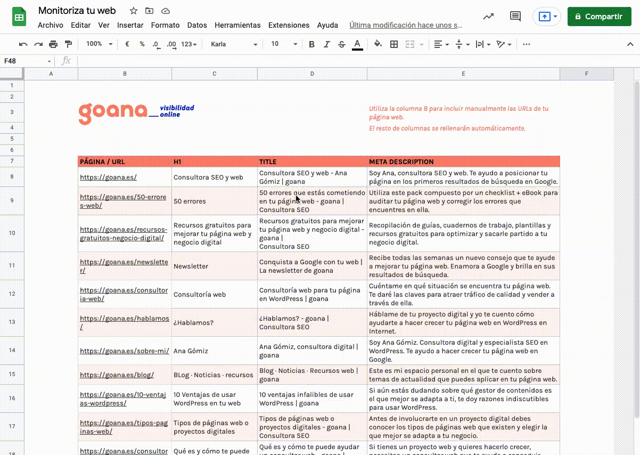Open the fill color paint bucket
The height and width of the screenshot is (455, 640).
coord(378,44)
